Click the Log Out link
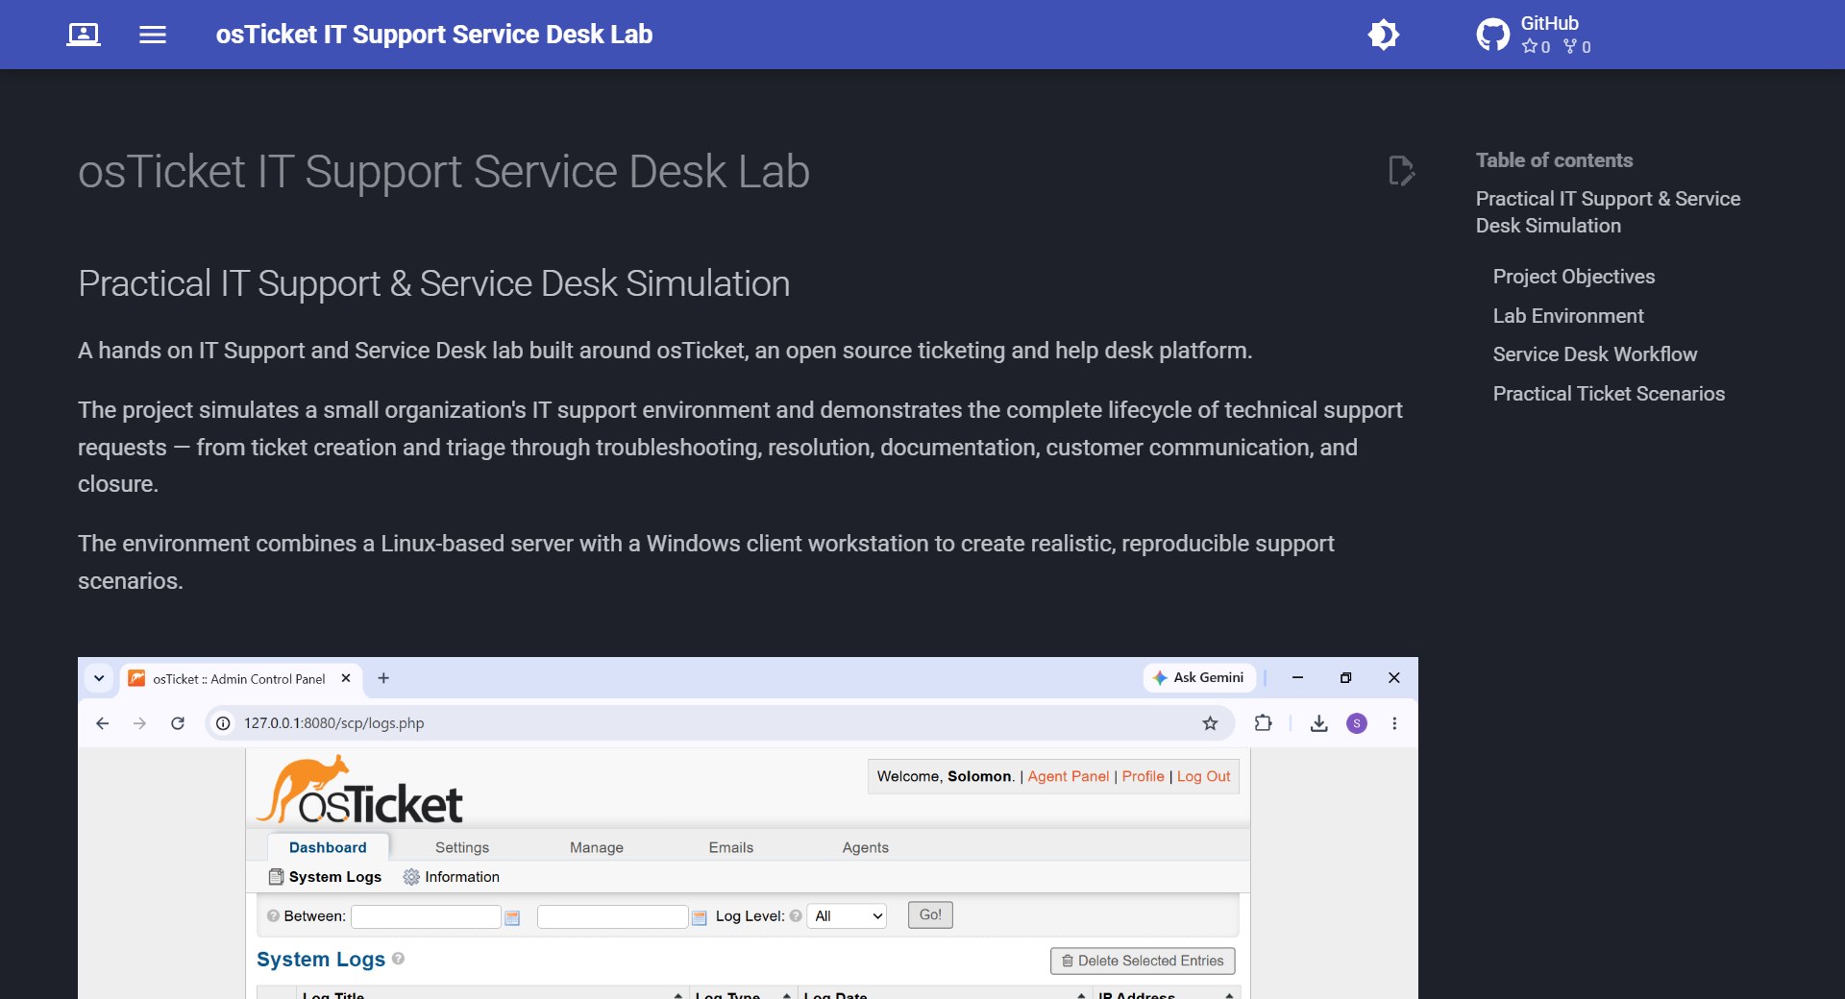 pyautogui.click(x=1203, y=776)
